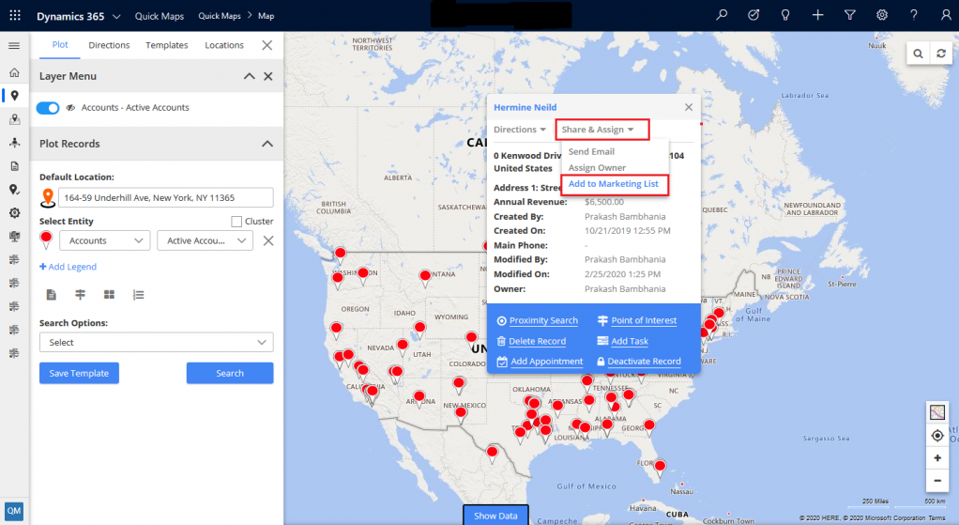Viewport: 959px width, 525px height.
Task: Expand the Directions dropdown in record popup
Action: 520,129
